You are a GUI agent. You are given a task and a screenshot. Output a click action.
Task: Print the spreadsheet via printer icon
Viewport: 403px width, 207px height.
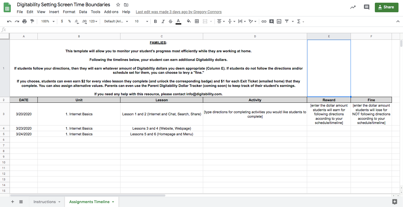point(25,21)
